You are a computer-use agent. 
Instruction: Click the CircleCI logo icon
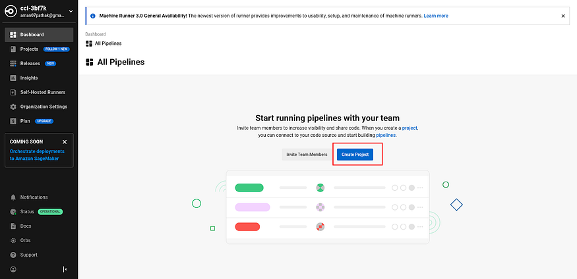(11, 11)
